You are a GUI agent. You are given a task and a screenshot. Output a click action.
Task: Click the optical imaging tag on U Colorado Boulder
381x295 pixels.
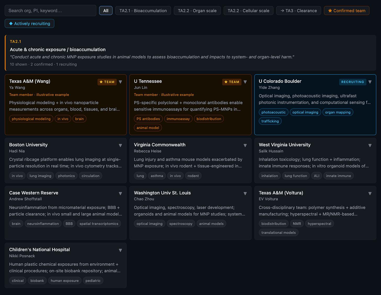point(305,112)
